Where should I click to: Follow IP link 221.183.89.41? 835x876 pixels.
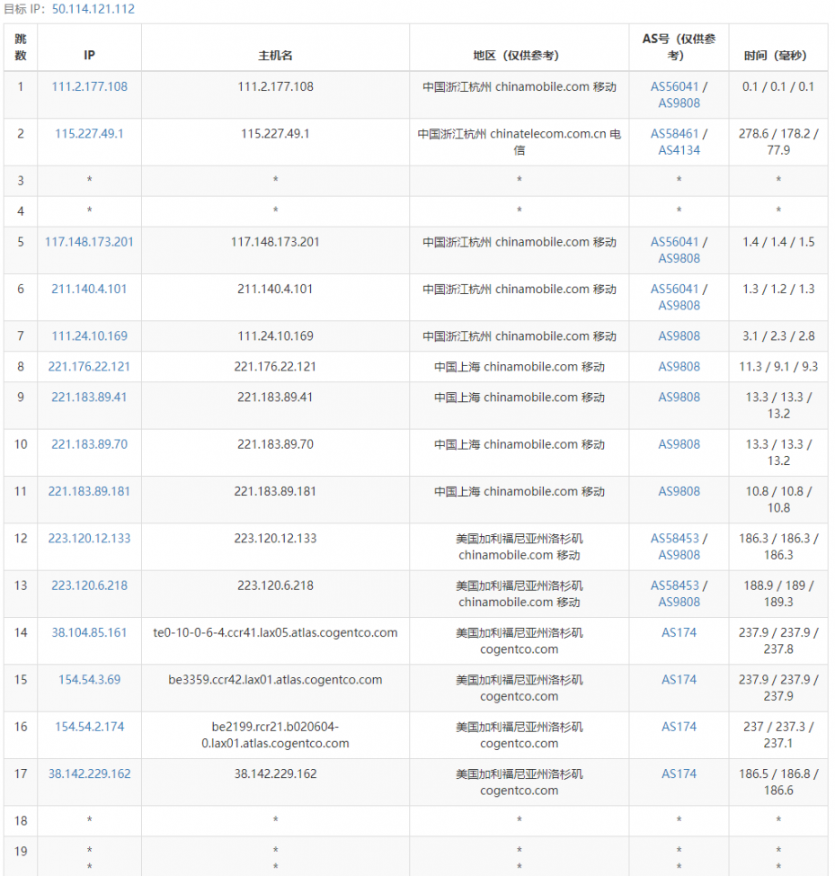point(89,398)
